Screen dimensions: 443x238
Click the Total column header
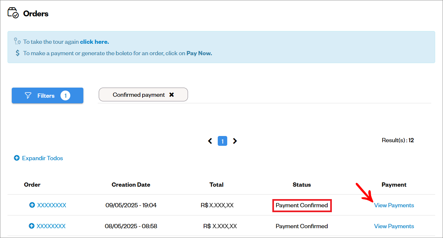click(x=216, y=185)
